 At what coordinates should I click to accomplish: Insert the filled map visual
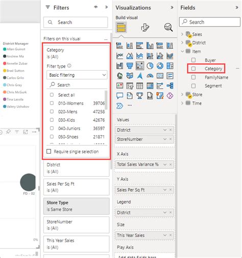point(130,76)
